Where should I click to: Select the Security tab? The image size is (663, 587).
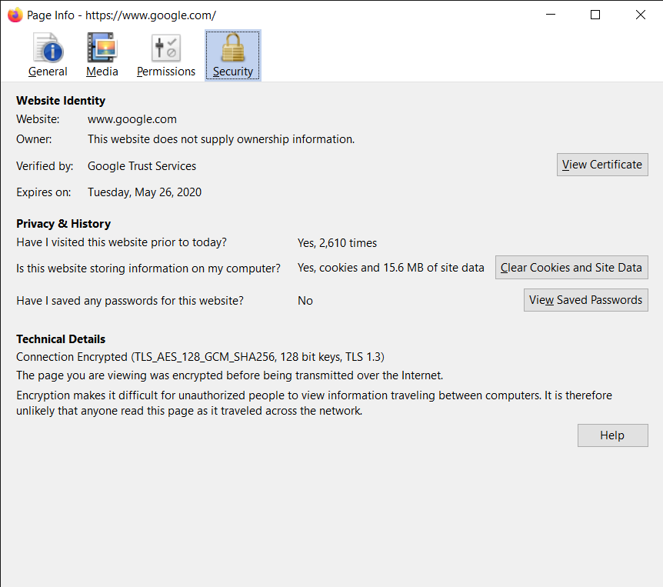233,55
